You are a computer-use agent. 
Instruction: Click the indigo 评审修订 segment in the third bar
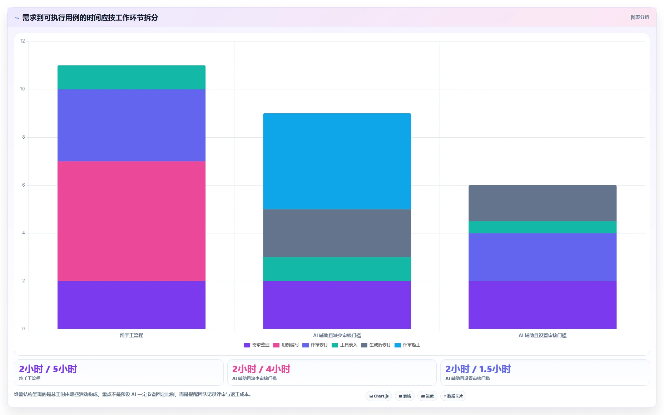(542, 257)
